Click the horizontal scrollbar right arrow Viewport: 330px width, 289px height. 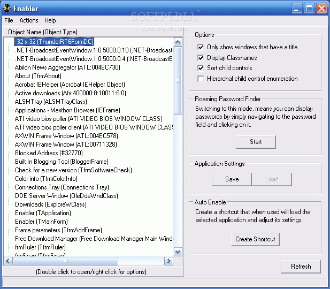(168, 261)
